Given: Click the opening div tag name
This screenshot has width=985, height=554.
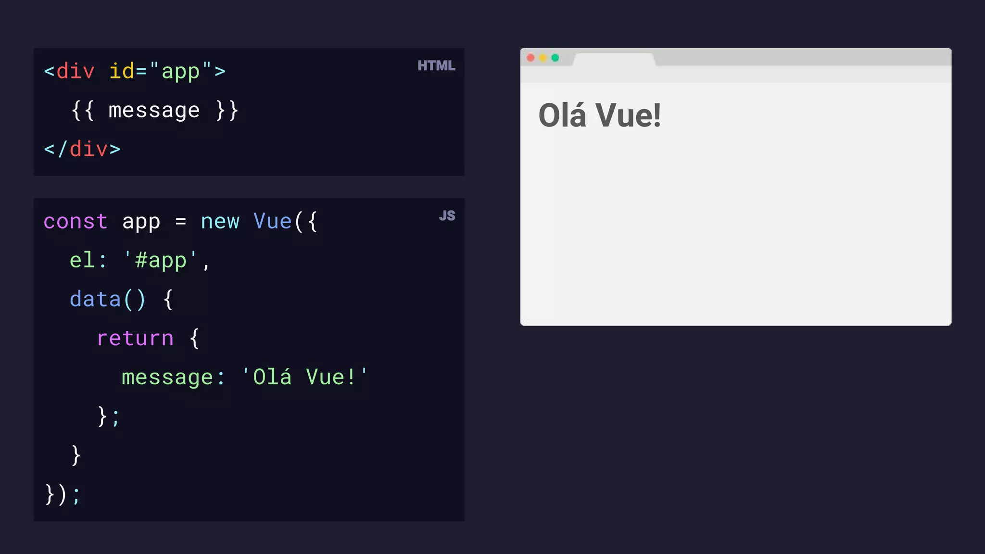Looking at the screenshot, I should pyautogui.click(x=75, y=71).
